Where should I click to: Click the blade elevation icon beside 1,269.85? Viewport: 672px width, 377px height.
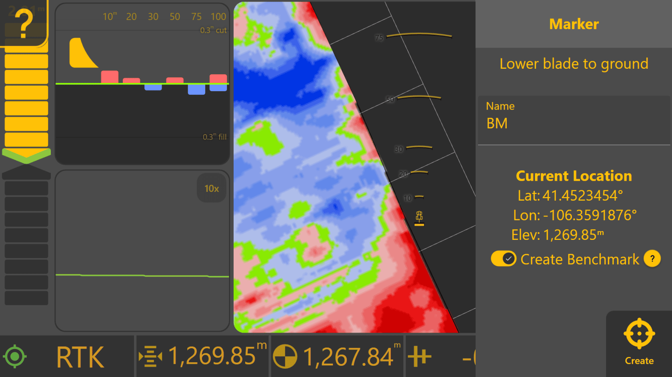[150, 356]
